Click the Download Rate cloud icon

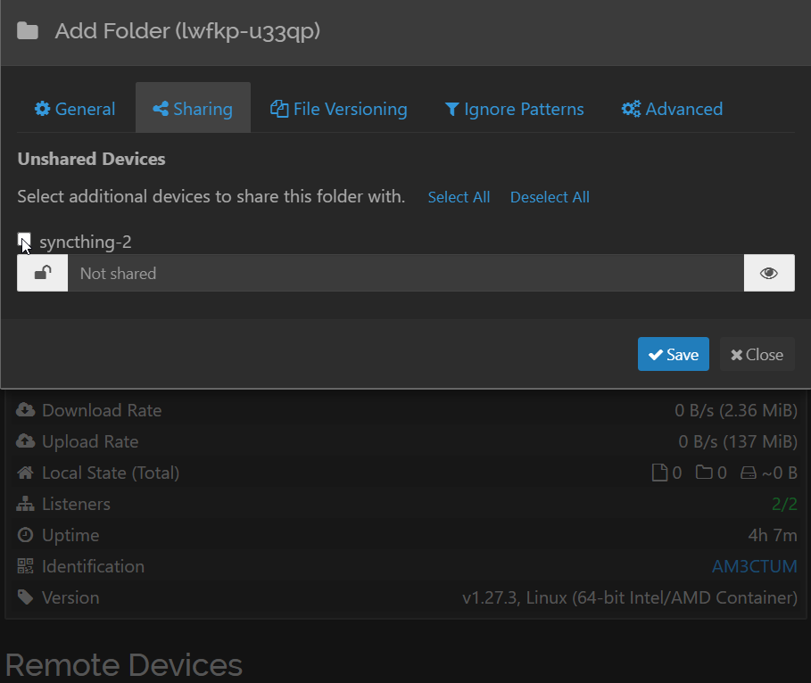coord(26,410)
